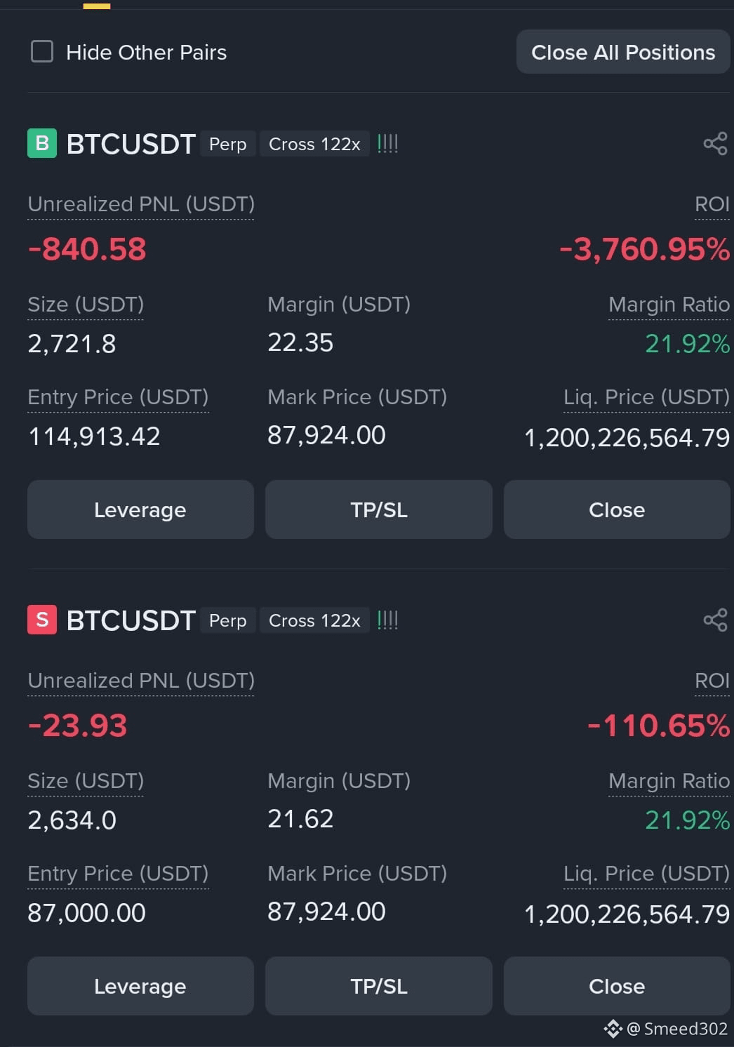Screen dimensions: 734x1047
Task: Tap ADL indicator bars on long position
Action: click(x=387, y=144)
